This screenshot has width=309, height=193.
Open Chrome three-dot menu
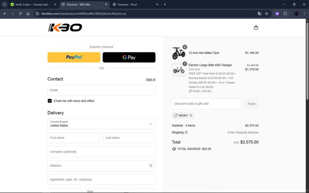[304, 14]
